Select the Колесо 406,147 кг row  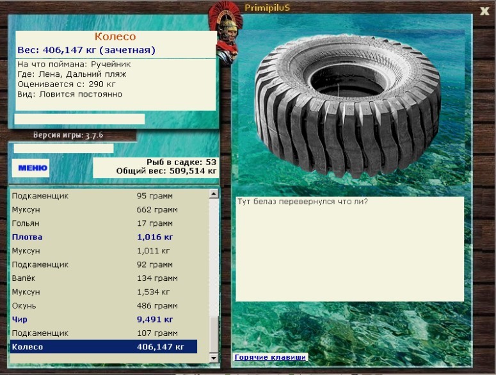(104, 347)
